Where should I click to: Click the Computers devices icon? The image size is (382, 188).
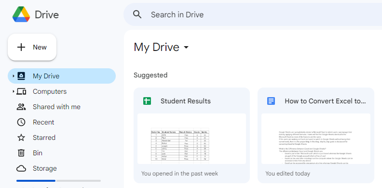point(21,91)
